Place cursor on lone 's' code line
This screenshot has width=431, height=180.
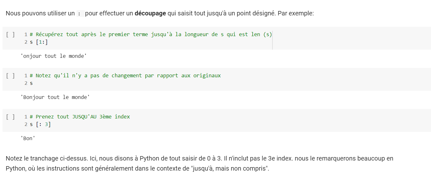(x=31, y=83)
